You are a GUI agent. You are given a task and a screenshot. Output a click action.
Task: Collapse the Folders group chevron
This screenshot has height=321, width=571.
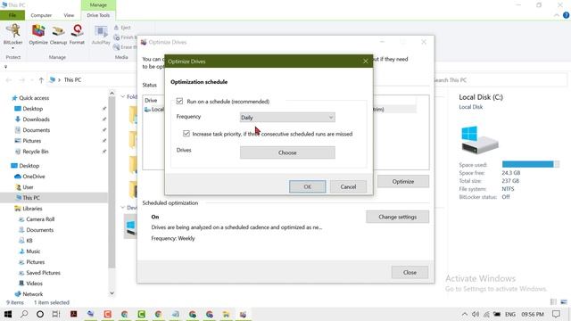[123, 96]
